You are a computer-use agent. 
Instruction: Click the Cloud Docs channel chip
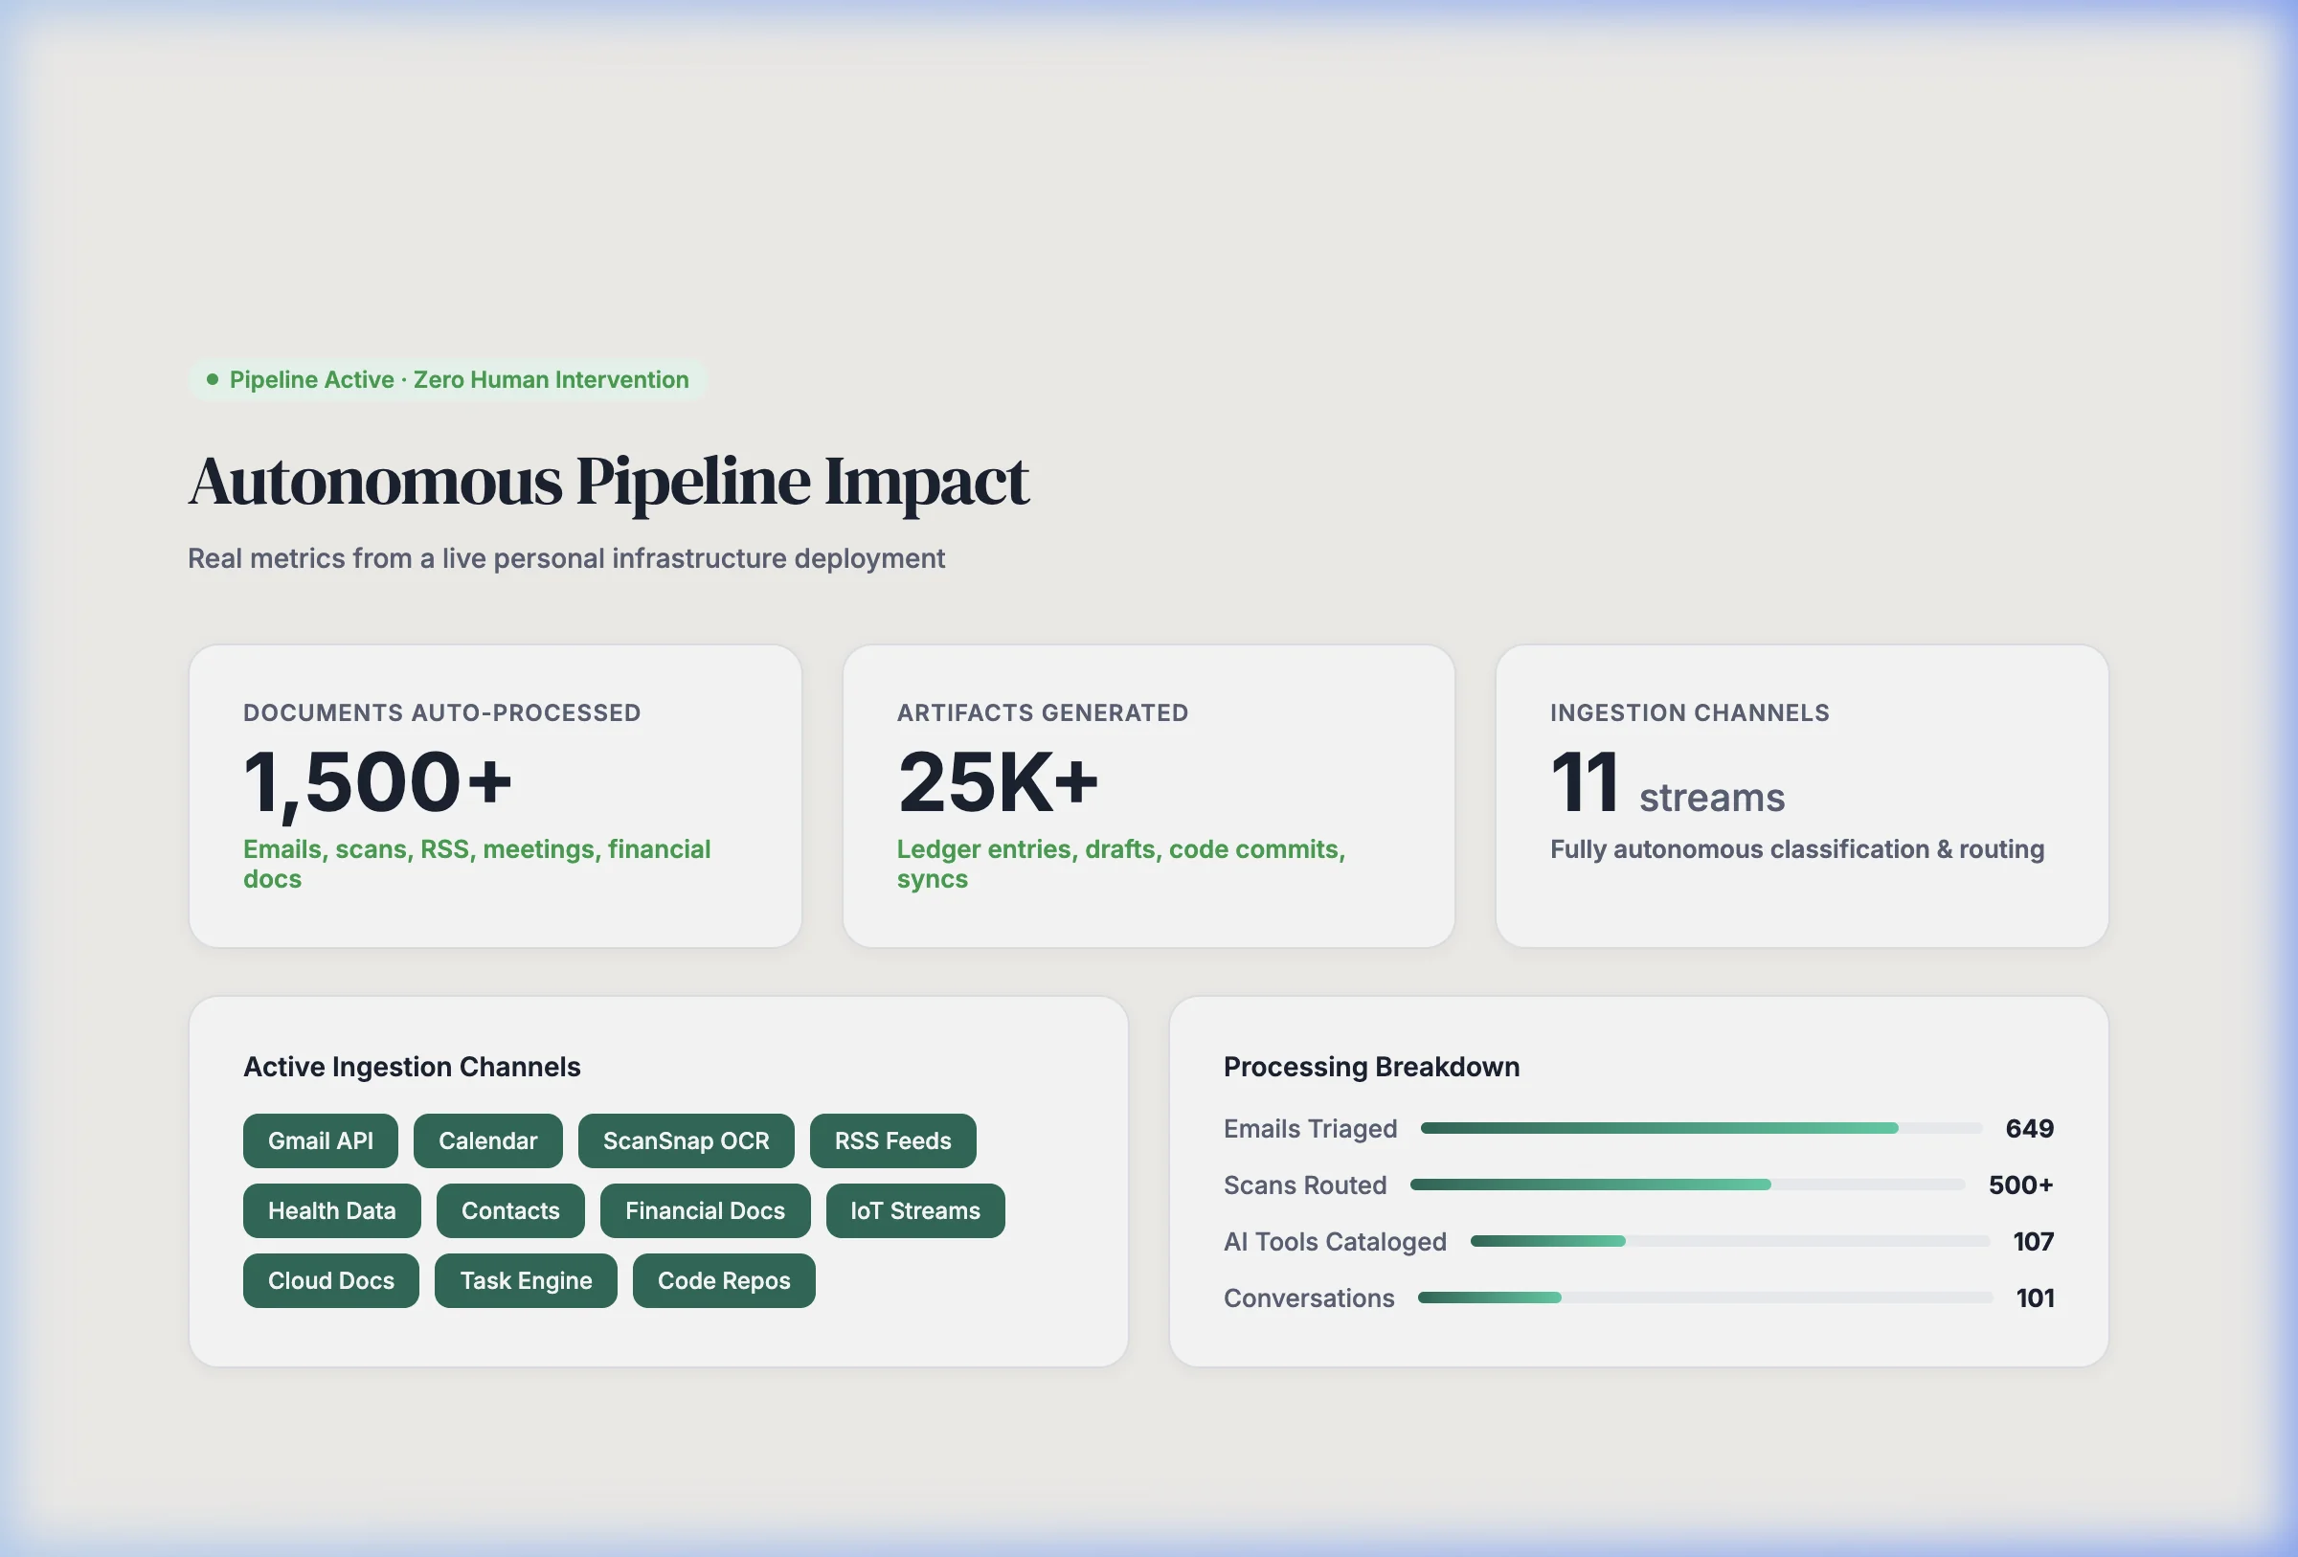pos(330,1280)
